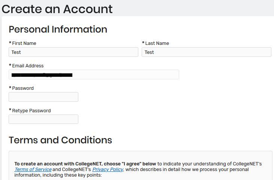Click the "Email Address" label text
Image resolution: width=274 pixels, height=180 pixels.
pos(28,66)
